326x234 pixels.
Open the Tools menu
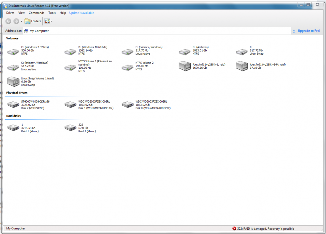(52, 13)
